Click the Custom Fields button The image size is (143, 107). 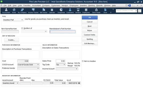pyautogui.click(x=90, y=35)
